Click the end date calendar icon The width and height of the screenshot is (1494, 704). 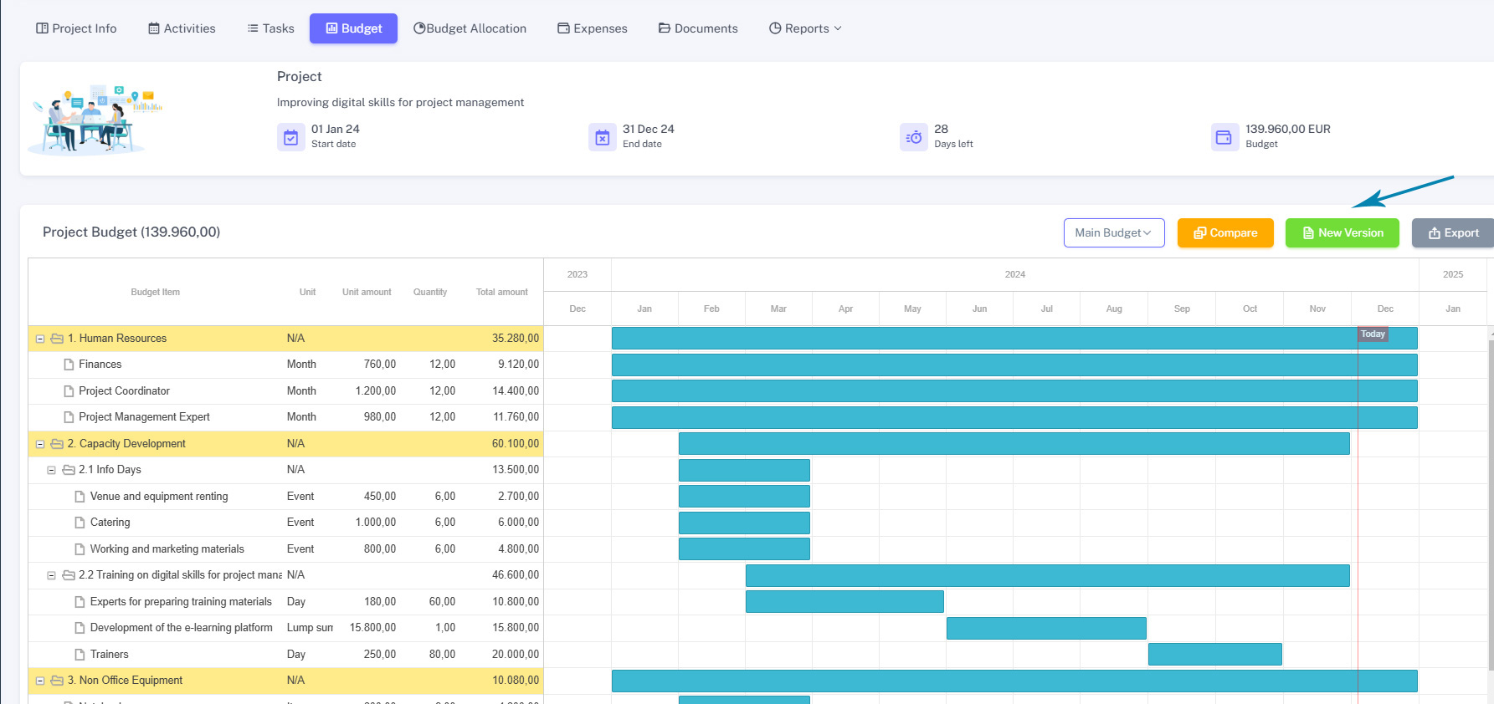[x=602, y=137]
